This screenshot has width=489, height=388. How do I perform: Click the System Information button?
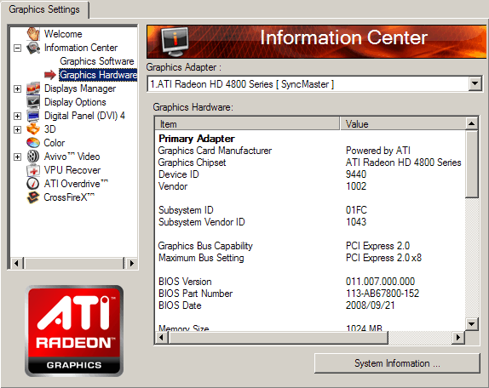coord(397,363)
